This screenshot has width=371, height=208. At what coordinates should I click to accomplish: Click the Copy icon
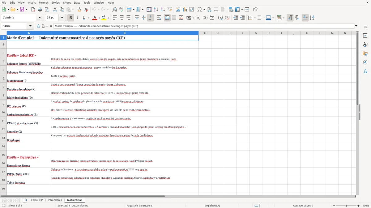(62, 10)
